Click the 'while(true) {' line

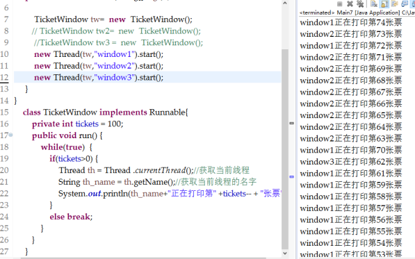pyautogui.click(x=67, y=147)
